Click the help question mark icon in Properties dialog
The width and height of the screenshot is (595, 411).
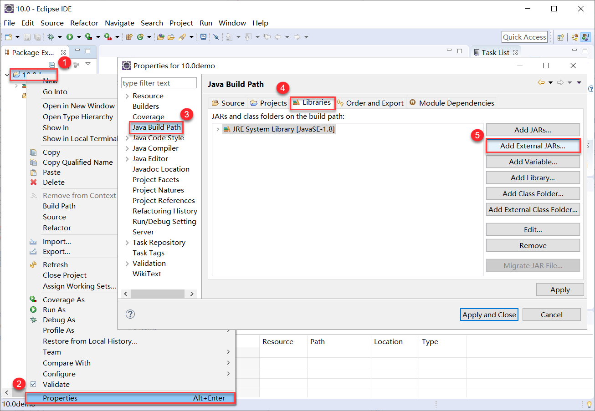coord(130,314)
